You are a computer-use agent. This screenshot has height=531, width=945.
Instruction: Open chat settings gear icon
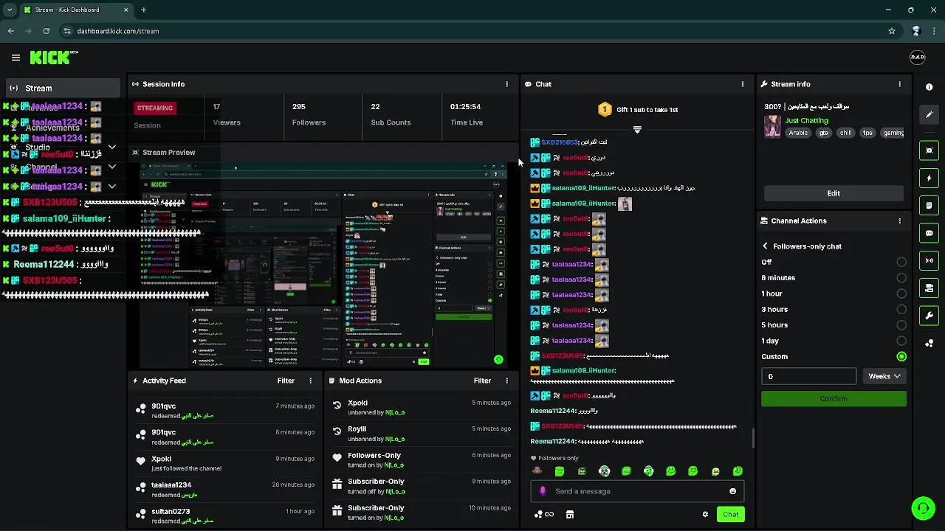(705, 515)
